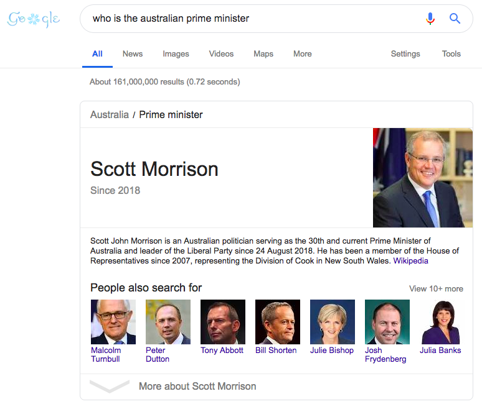Click inside the search query field
The width and height of the screenshot is (482, 404).
tap(249, 19)
